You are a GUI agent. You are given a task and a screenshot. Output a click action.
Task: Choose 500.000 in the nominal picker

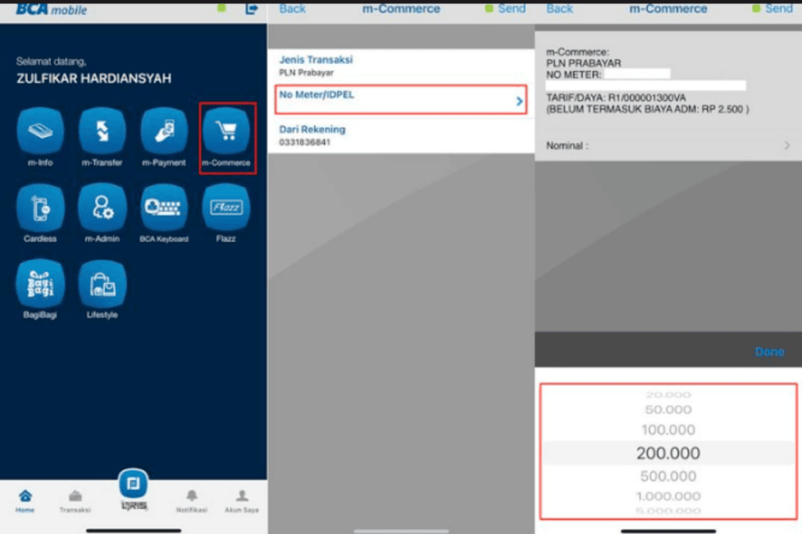668,476
